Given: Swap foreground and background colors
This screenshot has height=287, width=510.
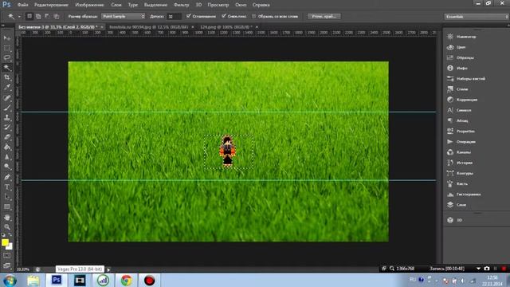Looking at the screenshot, I should [x=10, y=234].
